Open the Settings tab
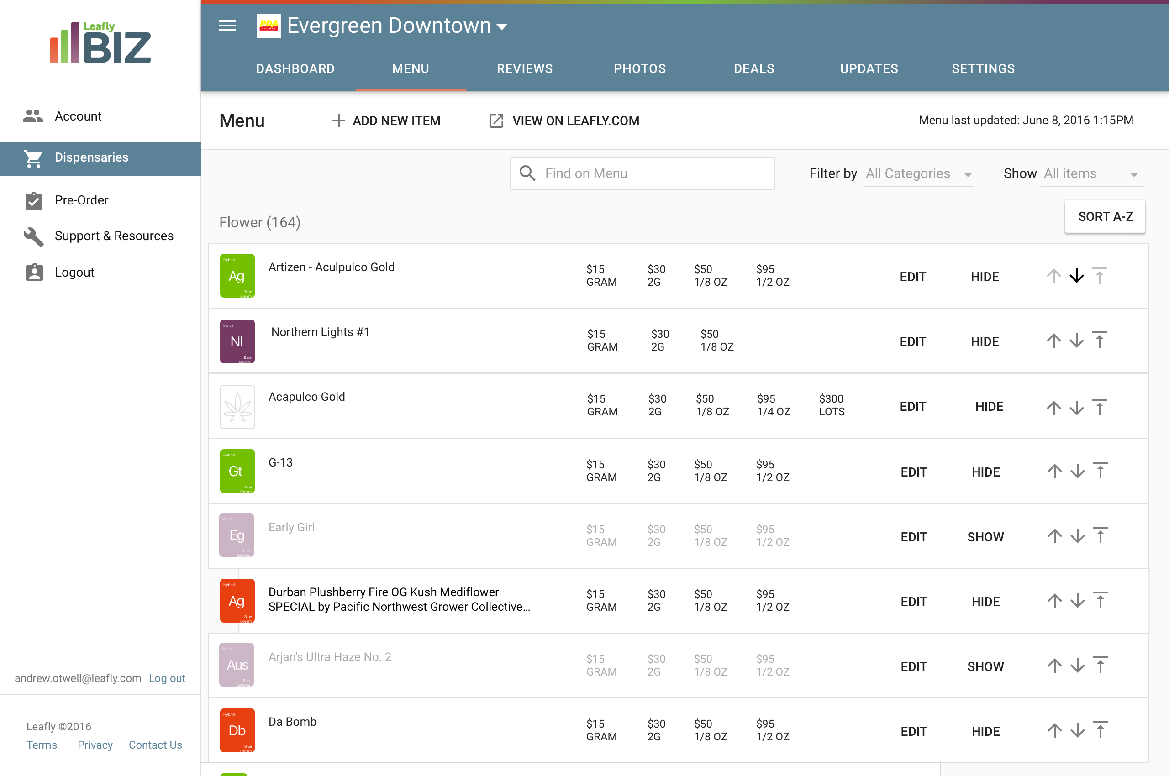This screenshot has width=1169, height=776. click(x=983, y=69)
